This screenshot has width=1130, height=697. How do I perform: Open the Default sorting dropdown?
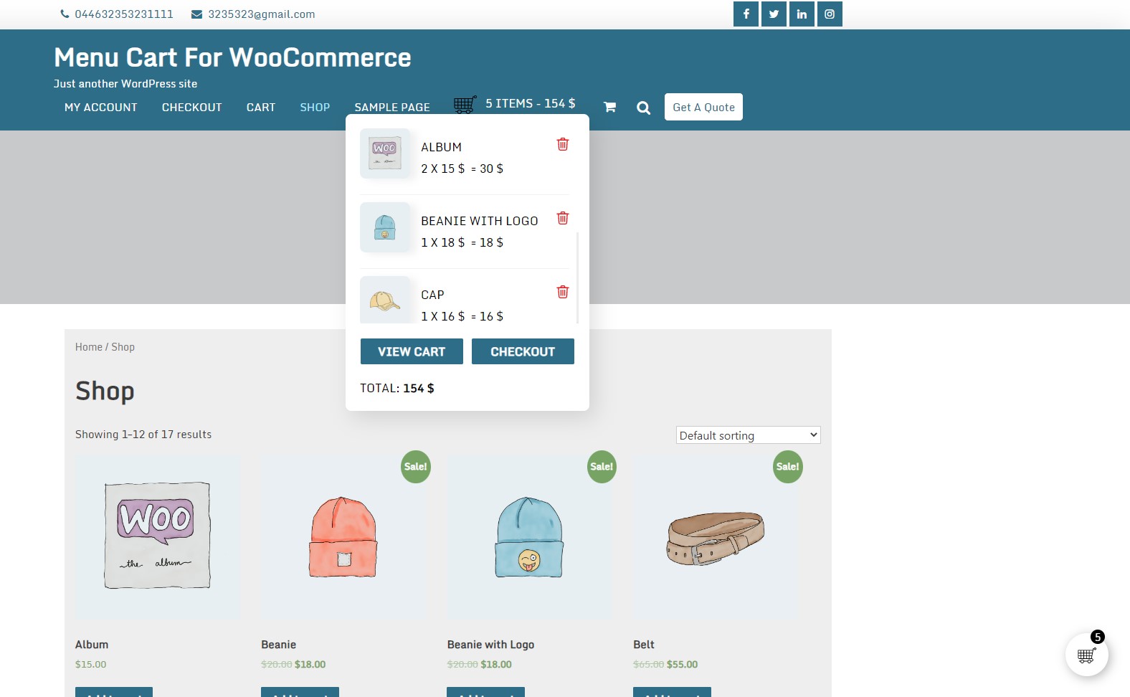749,435
